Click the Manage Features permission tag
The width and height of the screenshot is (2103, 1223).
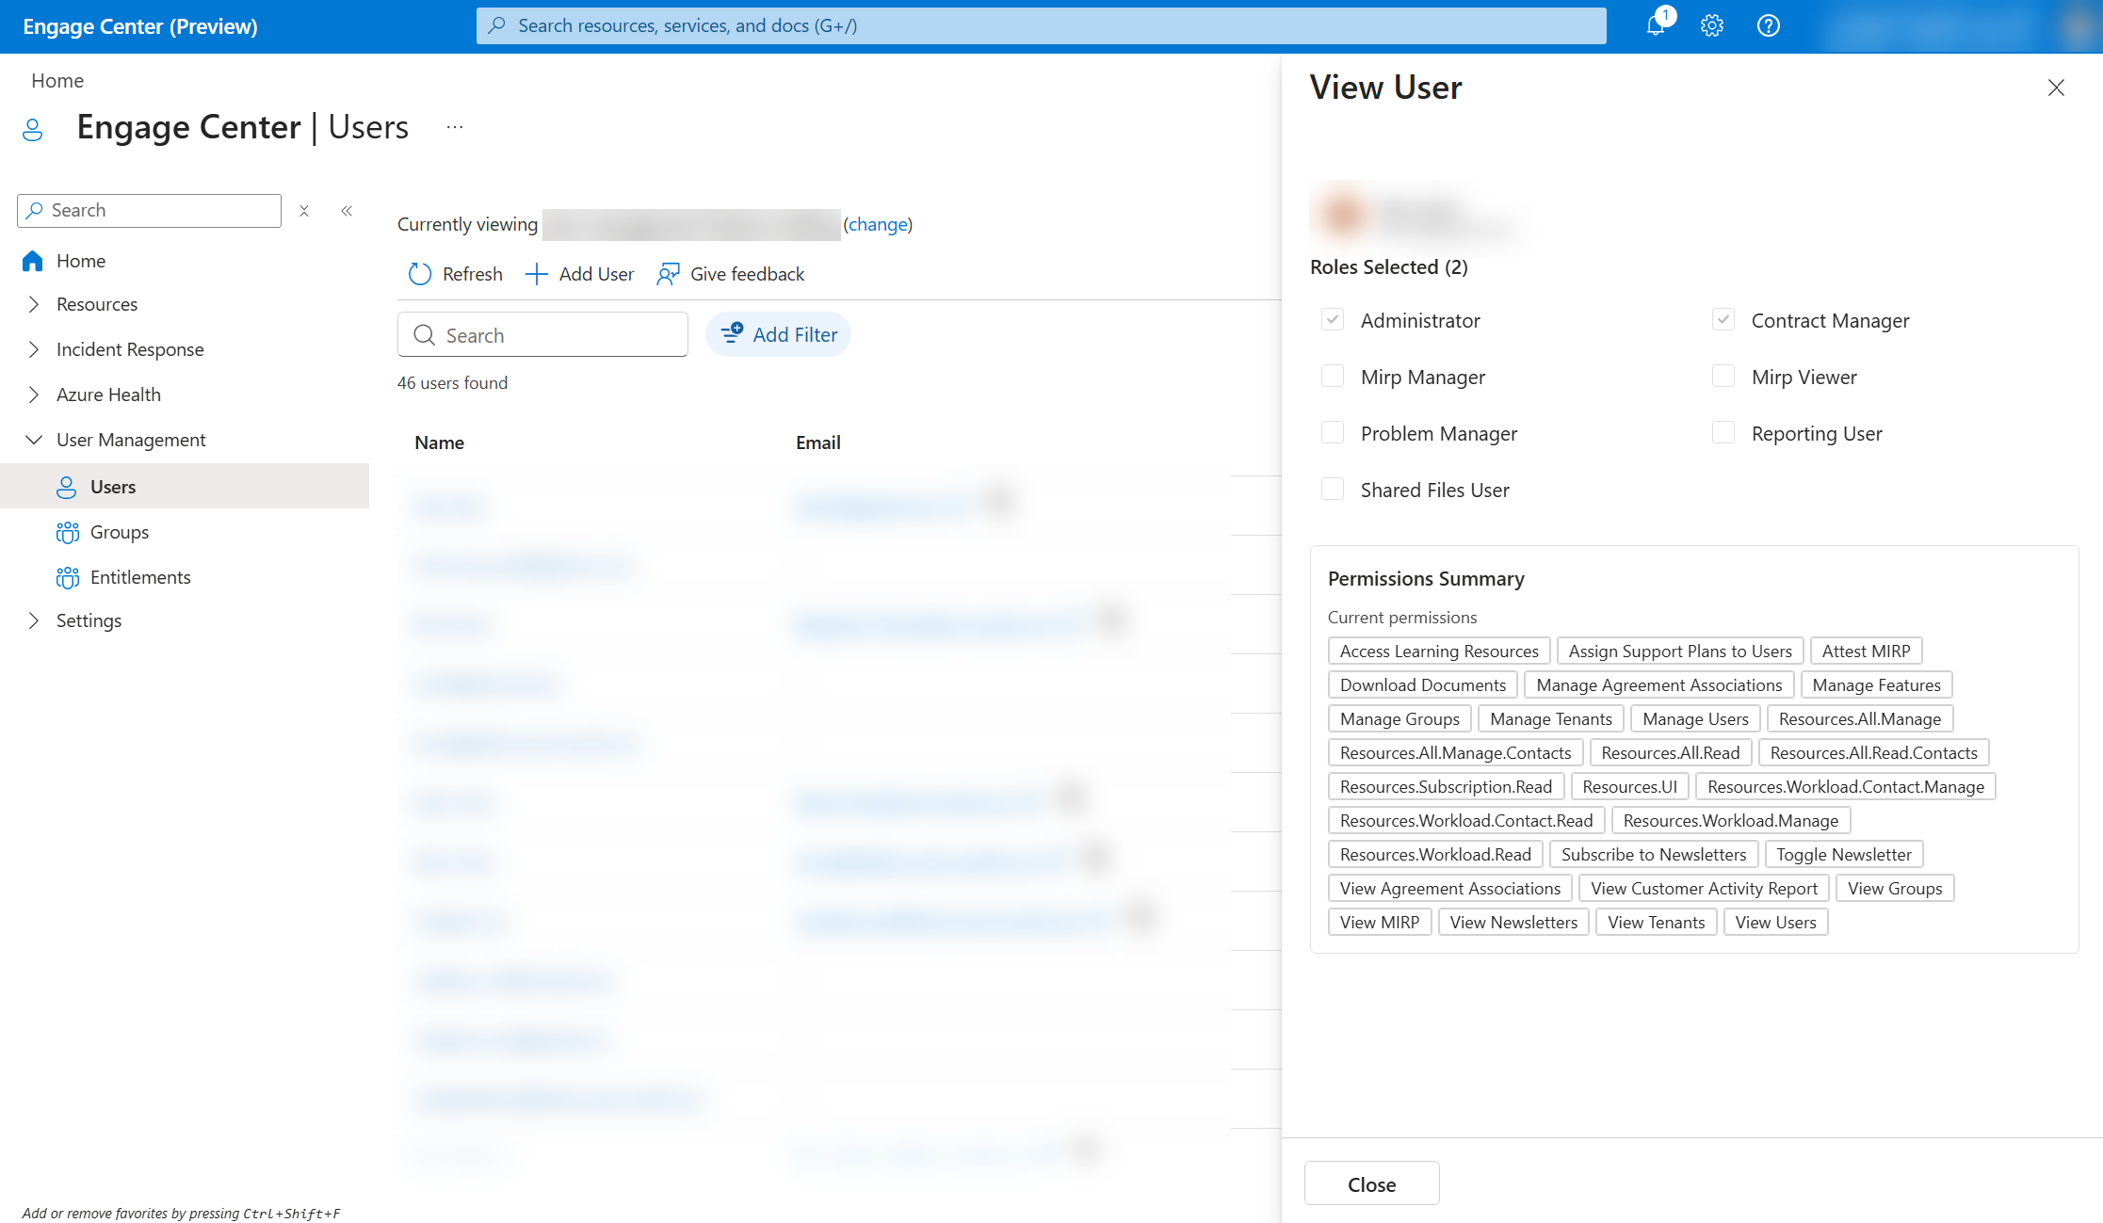[x=1876, y=685]
